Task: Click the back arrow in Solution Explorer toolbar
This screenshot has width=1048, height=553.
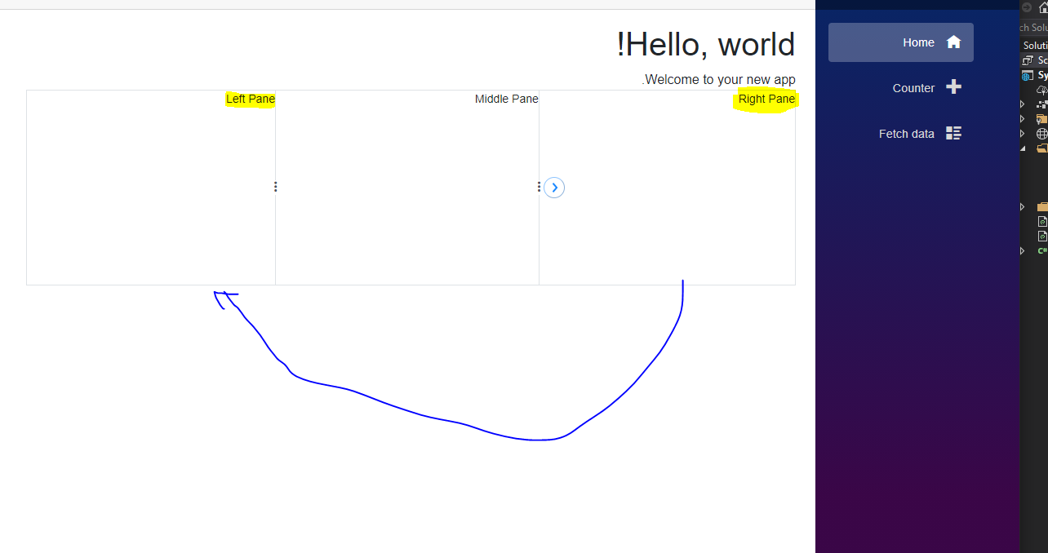Action: [1027, 7]
